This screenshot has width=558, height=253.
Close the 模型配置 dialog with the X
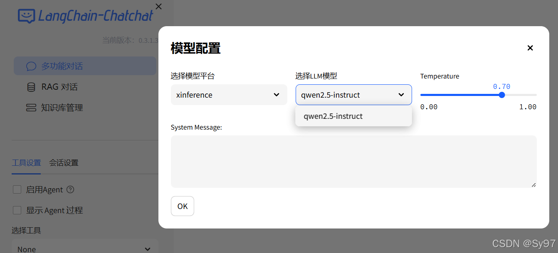pyautogui.click(x=530, y=48)
